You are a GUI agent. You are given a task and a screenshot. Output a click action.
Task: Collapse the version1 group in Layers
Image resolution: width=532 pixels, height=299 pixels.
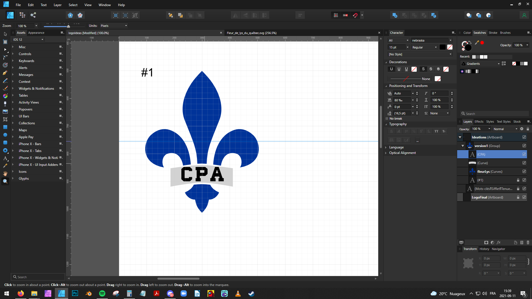coord(462,146)
